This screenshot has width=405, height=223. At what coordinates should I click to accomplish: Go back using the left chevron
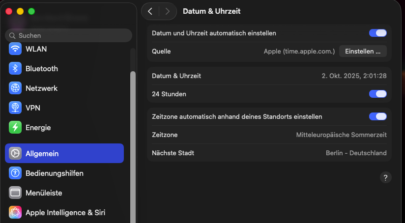150,11
